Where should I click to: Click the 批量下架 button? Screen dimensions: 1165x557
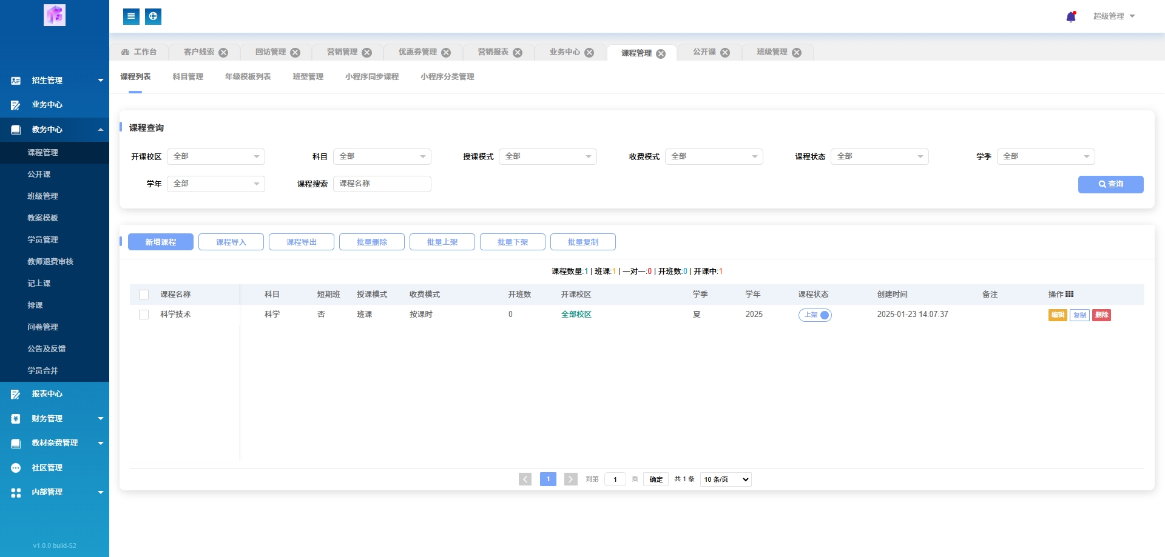click(x=513, y=242)
